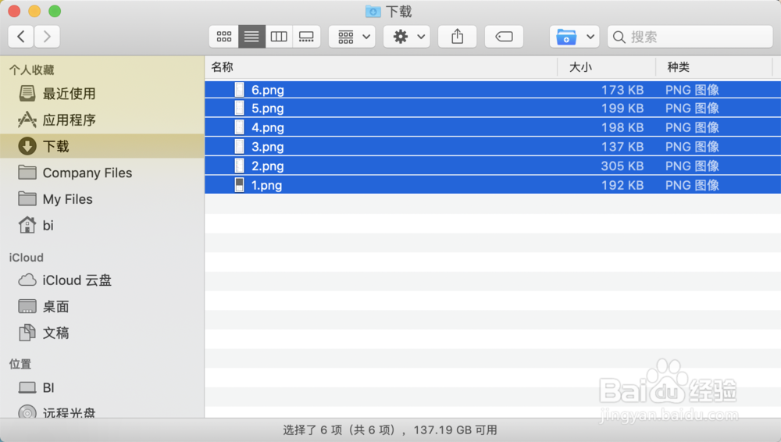The width and height of the screenshot is (781, 442).
Task: Sort by the 名称 column header
Action: [381, 67]
